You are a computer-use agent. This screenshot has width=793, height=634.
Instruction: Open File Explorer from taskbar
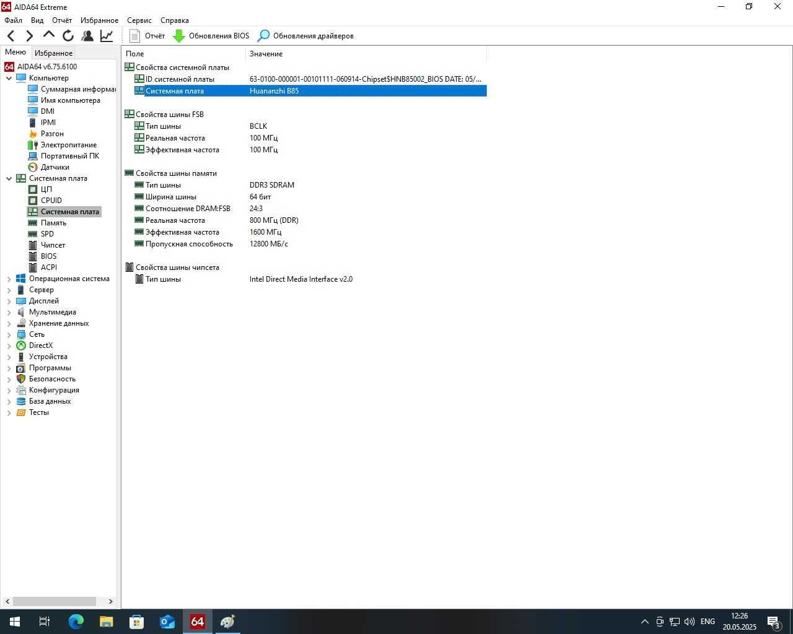(107, 622)
